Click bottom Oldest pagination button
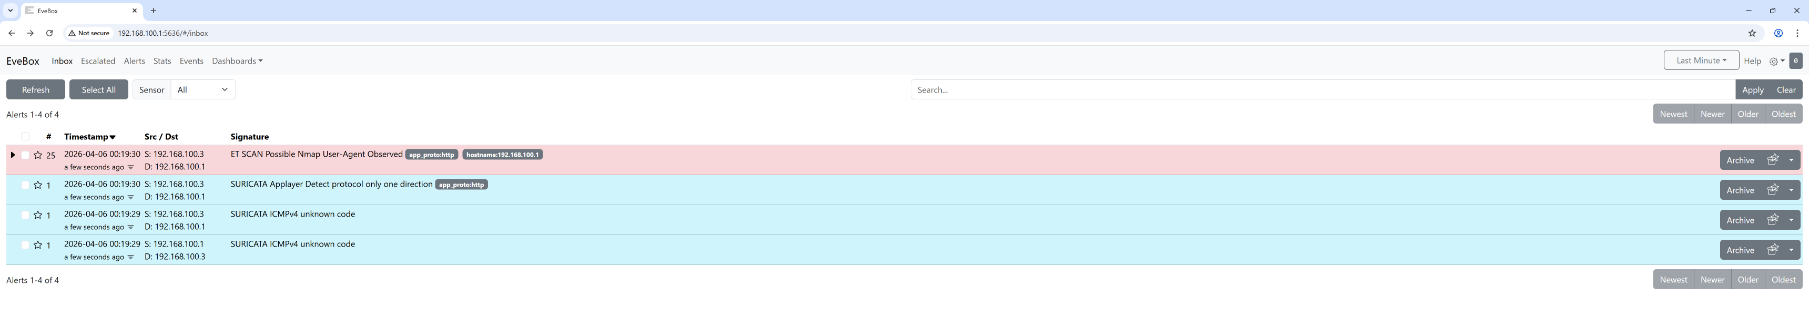Screen dimensions: 1809x316 tap(1784, 280)
